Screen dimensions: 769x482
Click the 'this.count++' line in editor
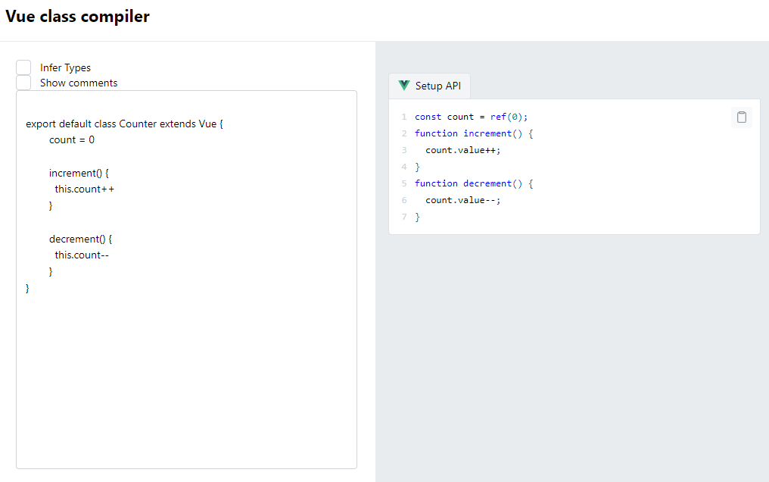84,189
